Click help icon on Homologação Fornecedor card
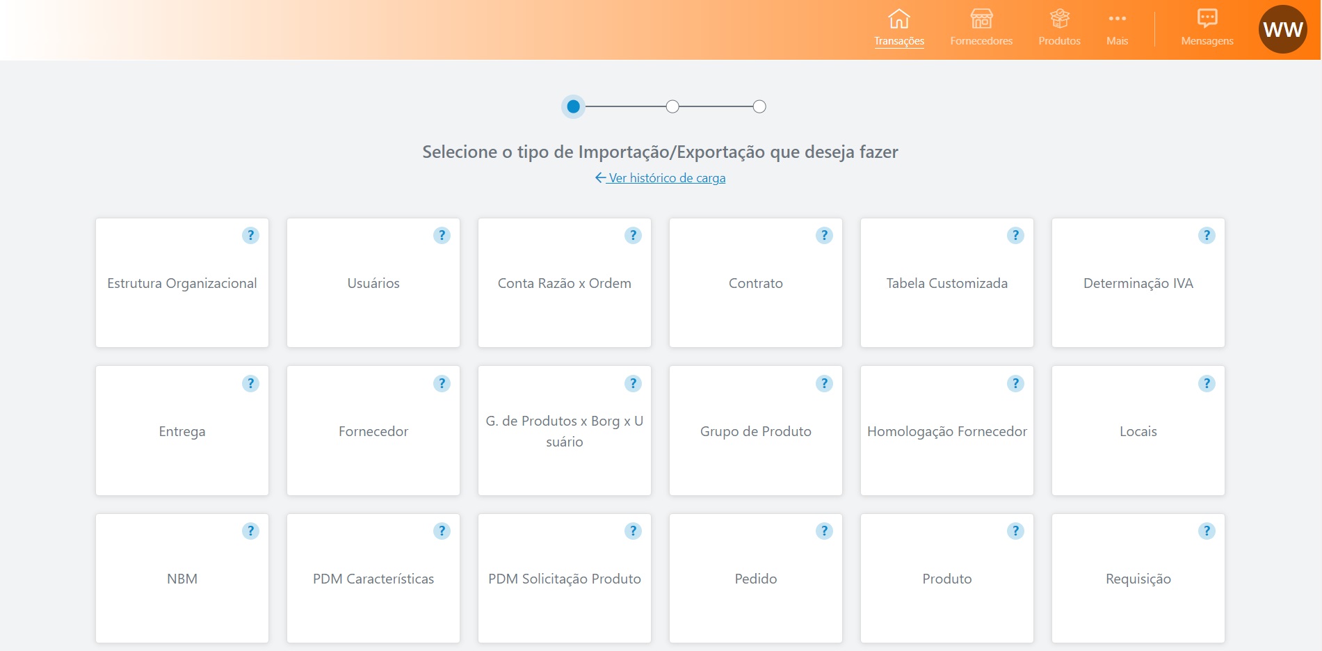The image size is (1322, 651). (x=1015, y=384)
